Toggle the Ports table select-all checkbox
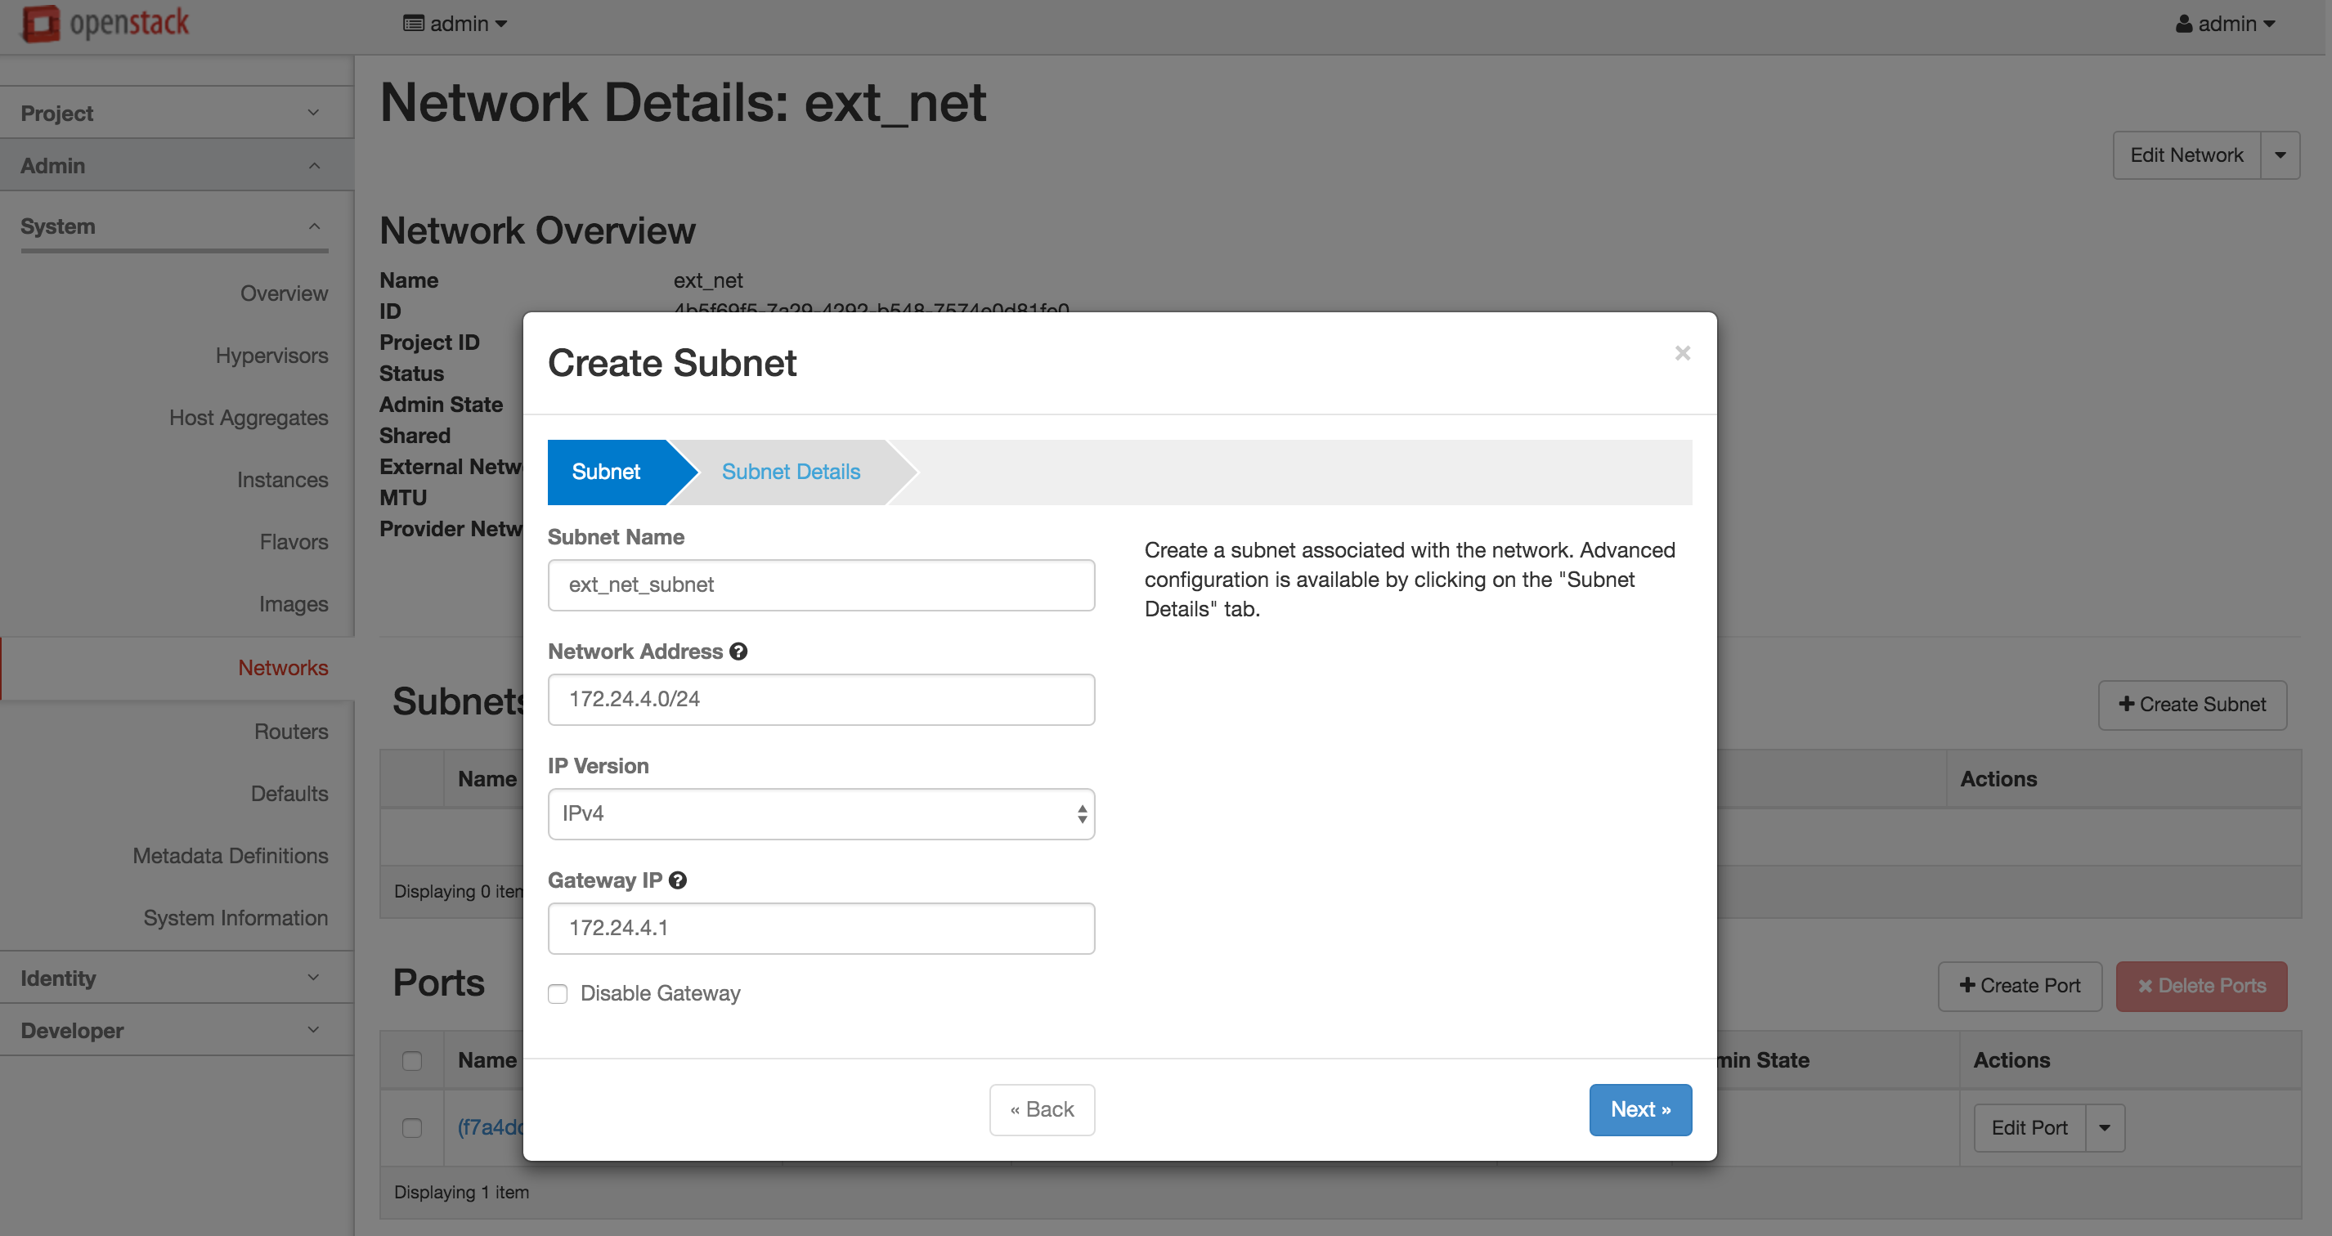This screenshot has width=2332, height=1236. tap(412, 1060)
